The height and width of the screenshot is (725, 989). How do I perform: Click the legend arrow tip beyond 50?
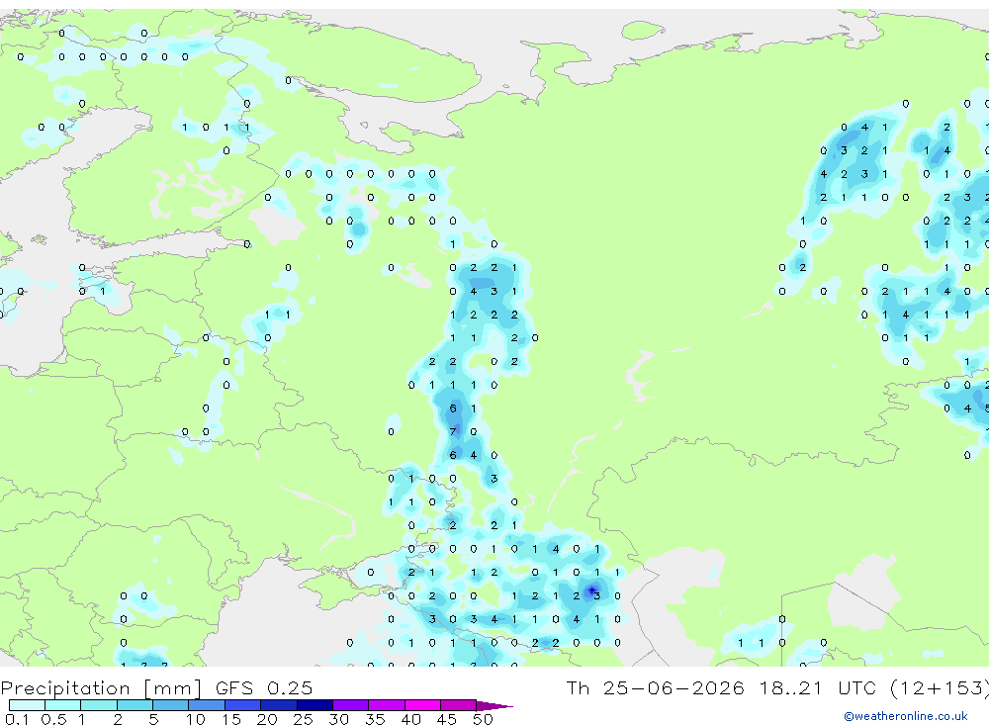(495, 705)
